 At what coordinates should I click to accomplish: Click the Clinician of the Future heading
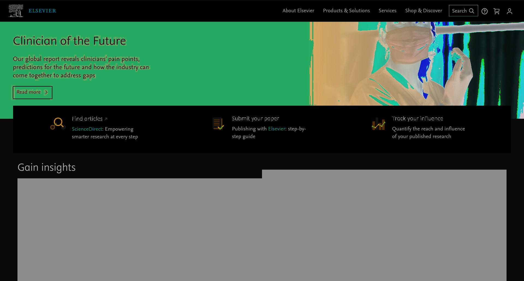coord(70,41)
